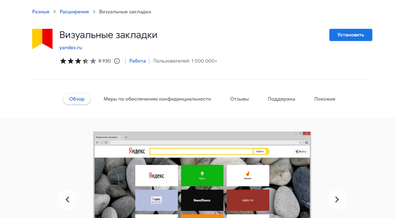Click the star rating icons
396x218 pixels.
(78, 61)
